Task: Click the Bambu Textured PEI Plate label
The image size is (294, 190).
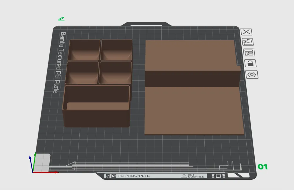Action: pos(59,63)
